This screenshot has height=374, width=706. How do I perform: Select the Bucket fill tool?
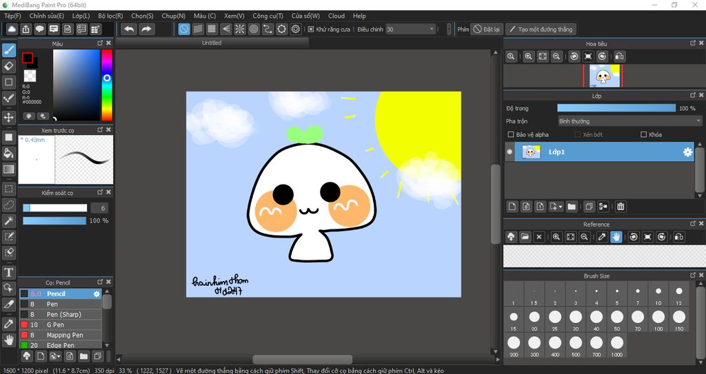(x=9, y=153)
